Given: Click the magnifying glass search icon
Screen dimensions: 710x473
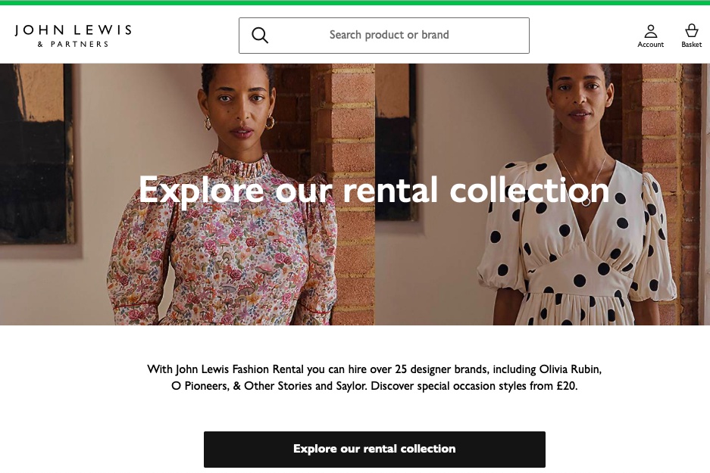Looking at the screenshot, I should [x=260, y=36].
